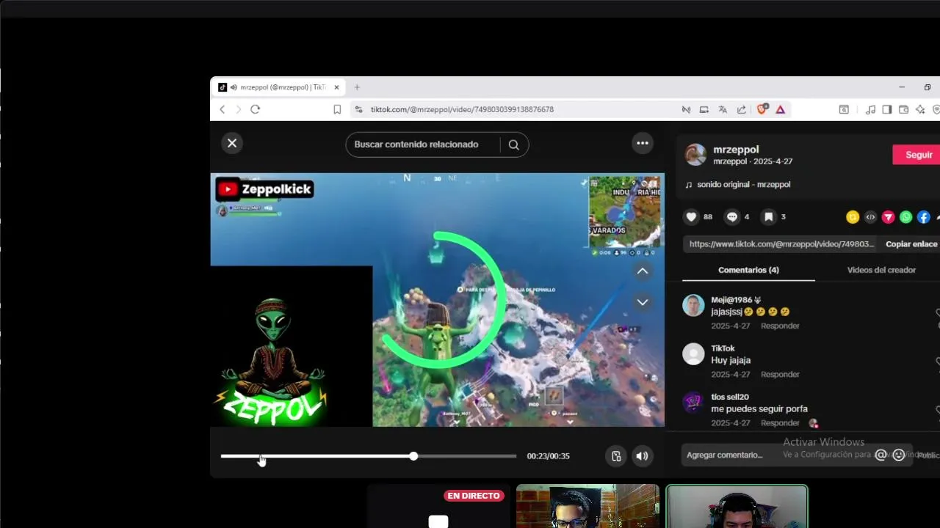Select the mrzeppol TikTok browser tab
This screenshot has height=528, width=940.
[279, 87]
